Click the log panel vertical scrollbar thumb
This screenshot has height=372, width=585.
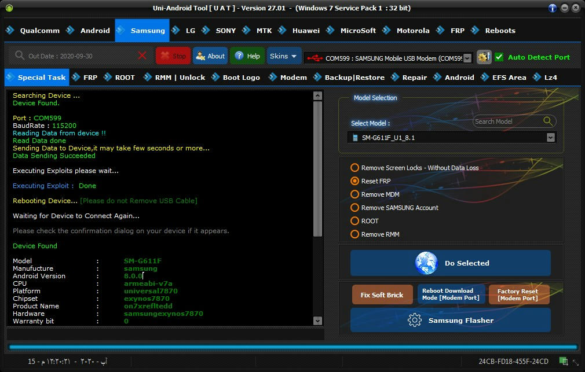[x=317, y=168]
